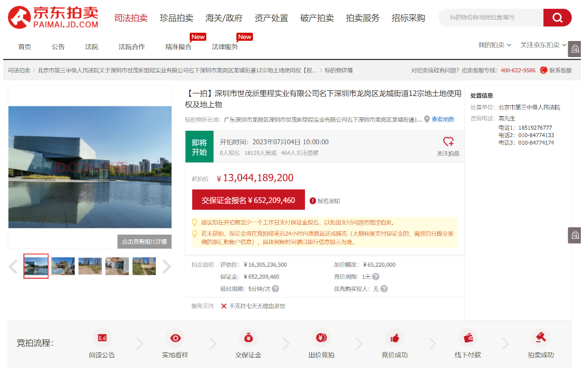Go to 法院合作 in sub navigation
Viewport: 585px width, 368px height.
[x=131, y=47]
